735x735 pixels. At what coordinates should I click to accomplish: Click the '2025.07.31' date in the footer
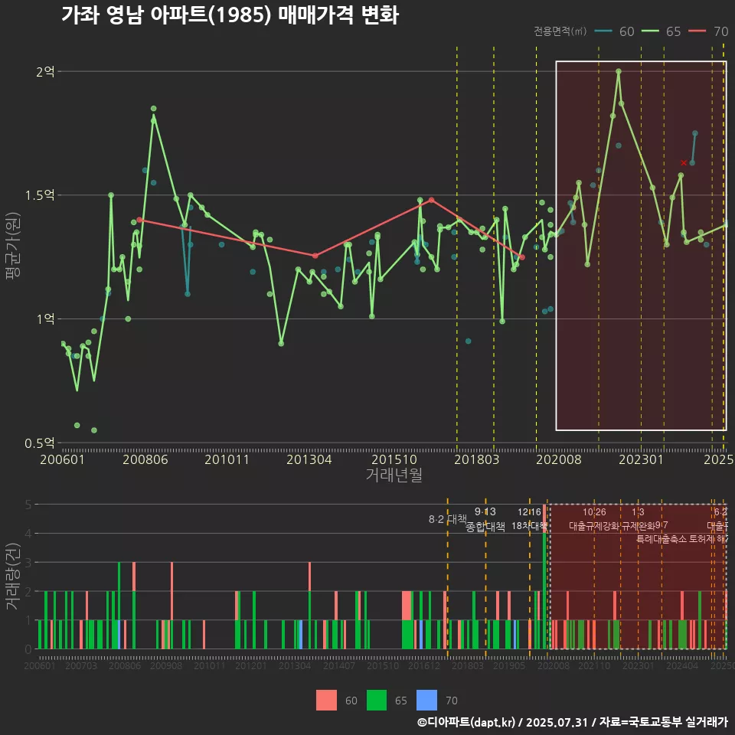557,722
